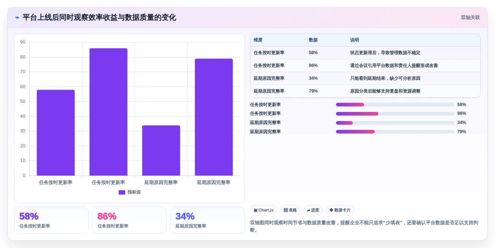Click the 指标值 legend text

point(134,192)
